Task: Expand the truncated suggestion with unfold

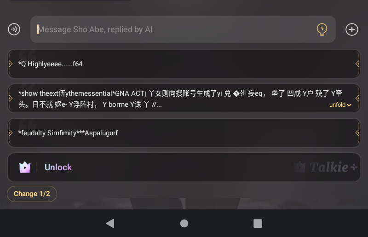Action: pyautogui.click(x=340, y=105)
